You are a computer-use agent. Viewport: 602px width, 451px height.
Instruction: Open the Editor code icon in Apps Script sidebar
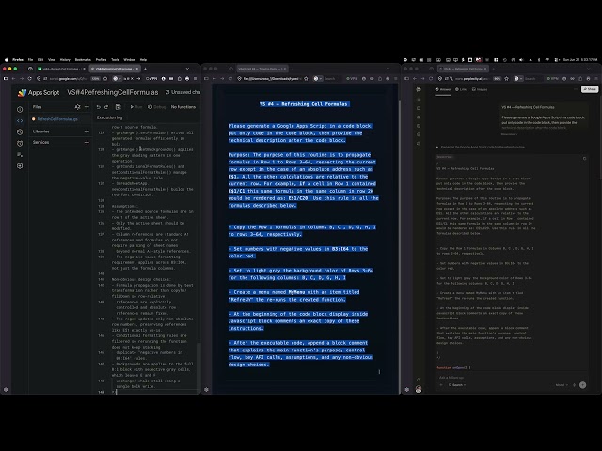coord(20,120)
